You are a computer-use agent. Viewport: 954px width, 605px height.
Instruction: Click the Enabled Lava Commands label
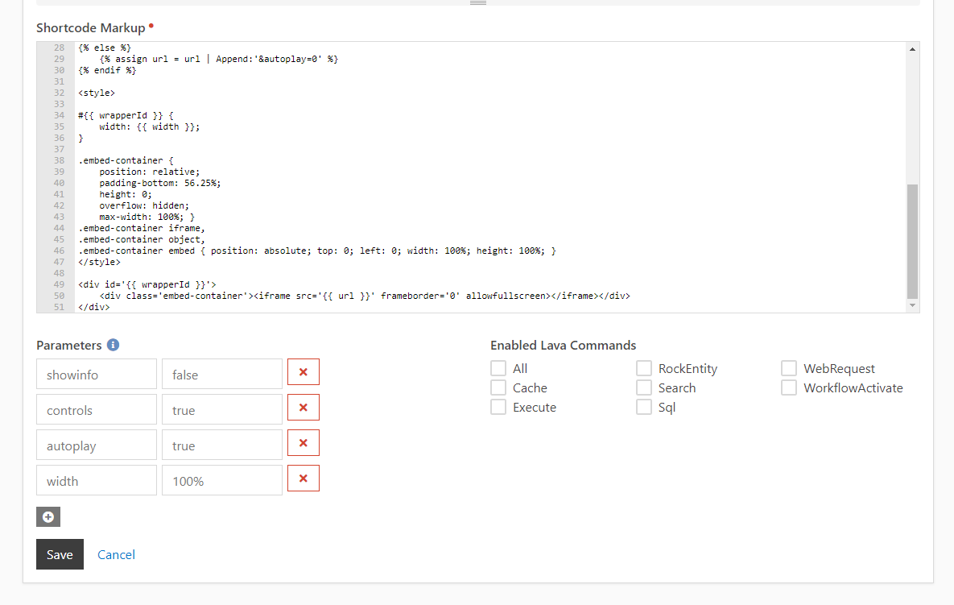(x=563, y=345)
